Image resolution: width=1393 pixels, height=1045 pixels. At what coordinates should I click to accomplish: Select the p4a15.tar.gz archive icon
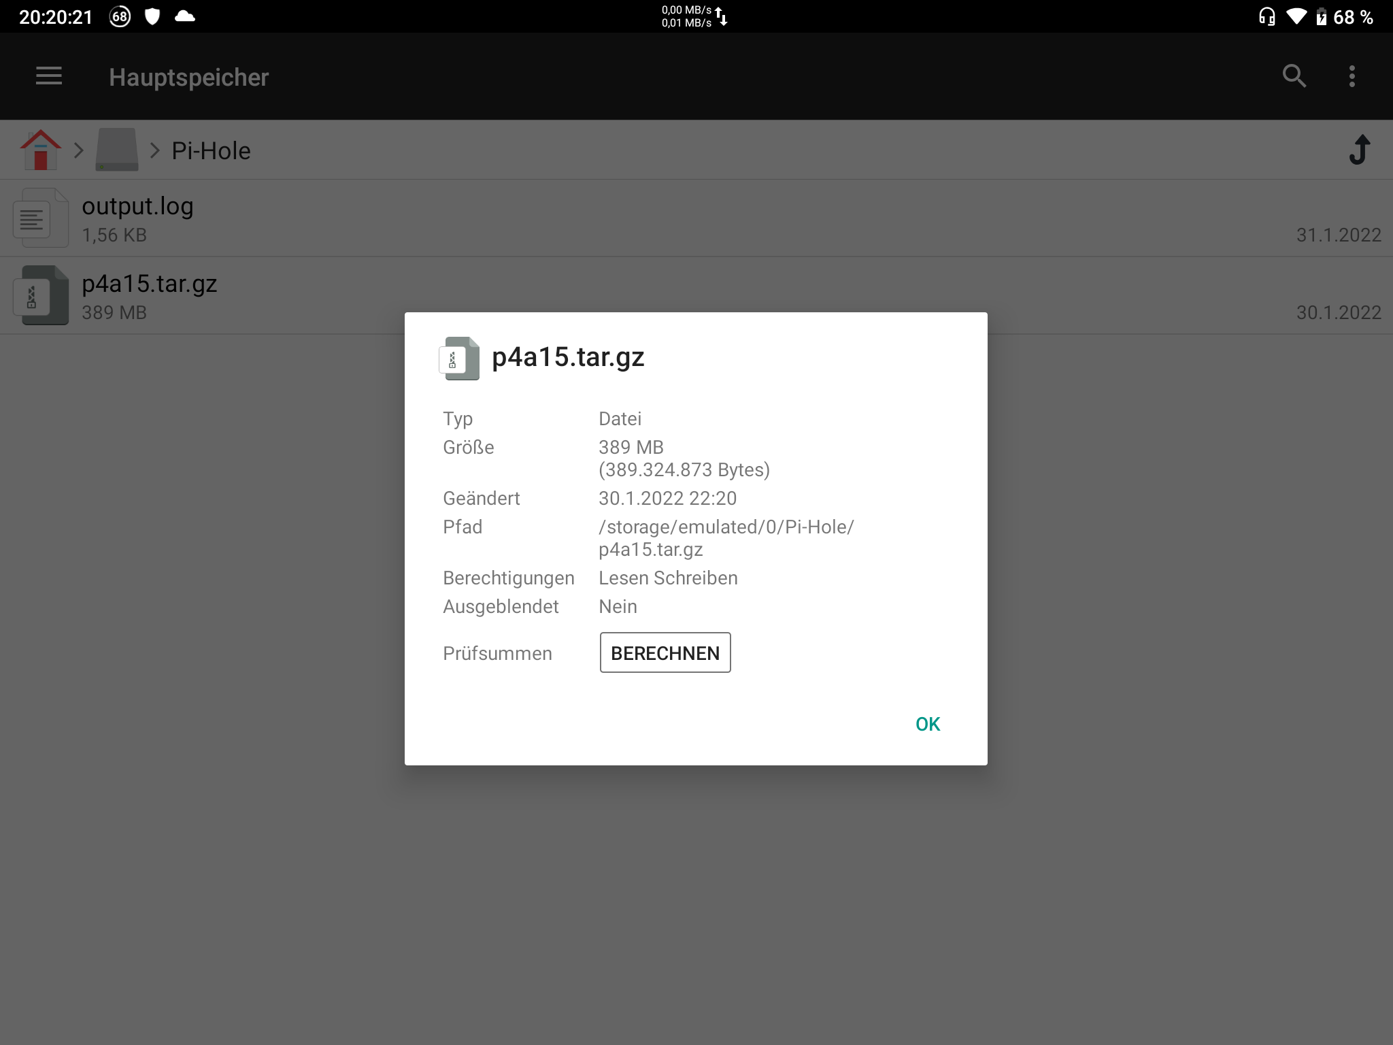click(x=41, y=295)
